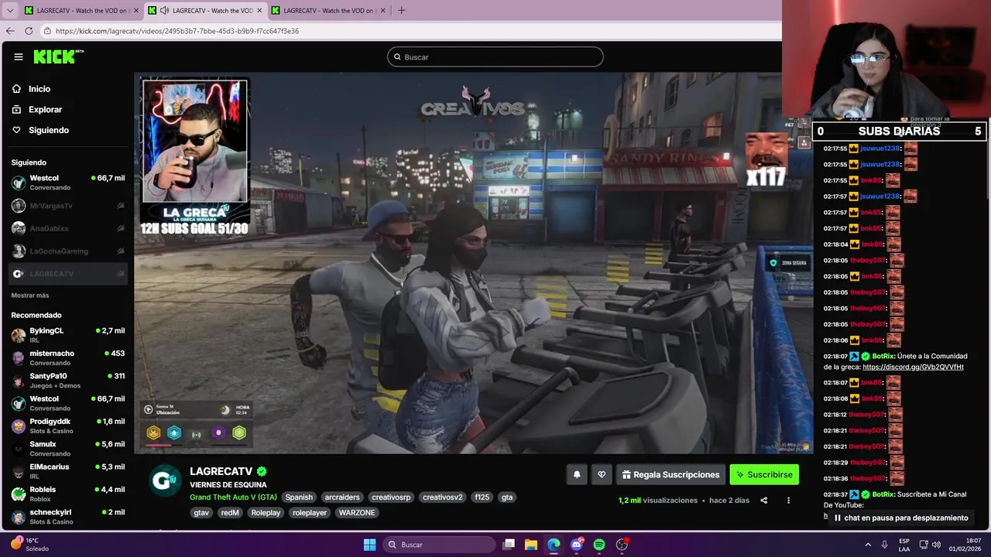Open LAGRECATV in the Siguiendo list
This screenshot has height=557, width=991.
click(x=68, y=274)
